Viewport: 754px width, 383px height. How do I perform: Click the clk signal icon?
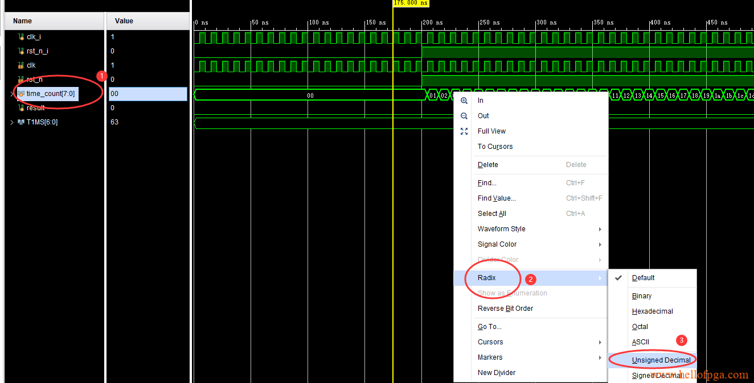tap(21, 65)
